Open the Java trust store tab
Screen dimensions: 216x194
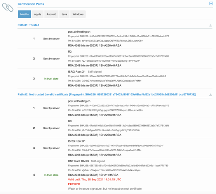pyautogui.click(x=64, y=14)
